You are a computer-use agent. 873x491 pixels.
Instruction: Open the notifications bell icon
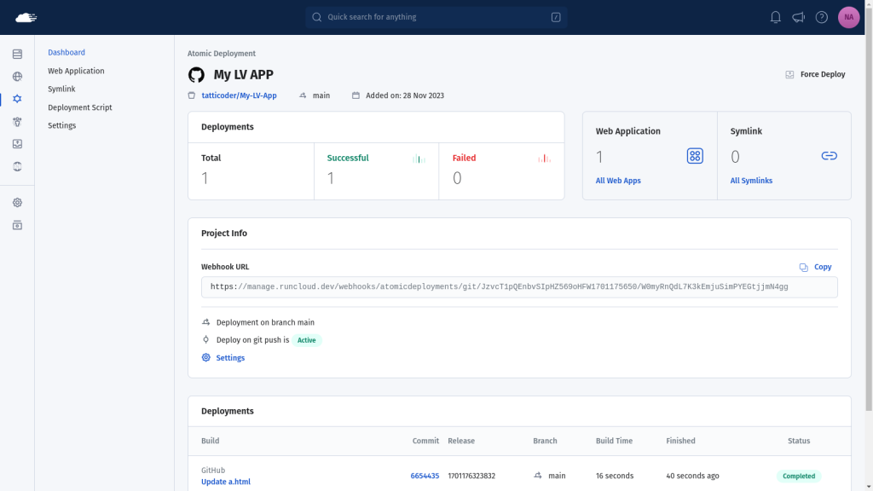click(775, 17)
